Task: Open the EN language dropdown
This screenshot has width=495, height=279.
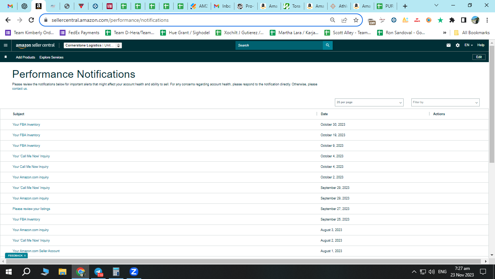Action: tap(468, 45)
